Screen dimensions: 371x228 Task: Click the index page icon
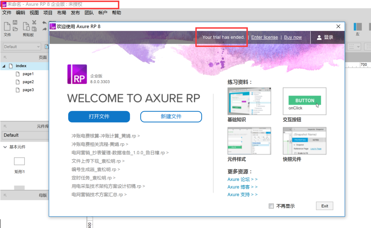tap(11, 66)
